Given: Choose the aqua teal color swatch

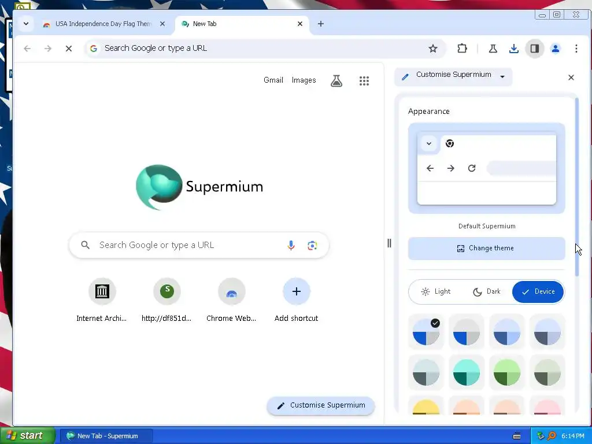Looking at the screenshot, I should [467, 373].
